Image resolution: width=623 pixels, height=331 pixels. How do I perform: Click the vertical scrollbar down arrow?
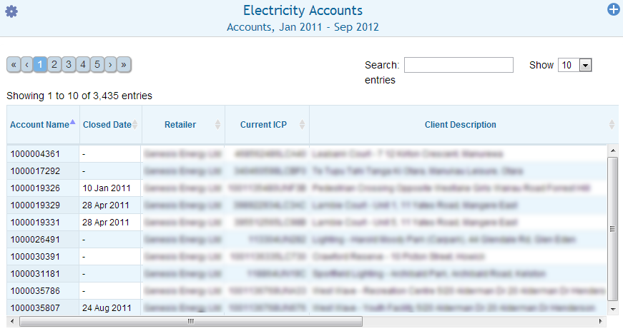click(612, 308)
